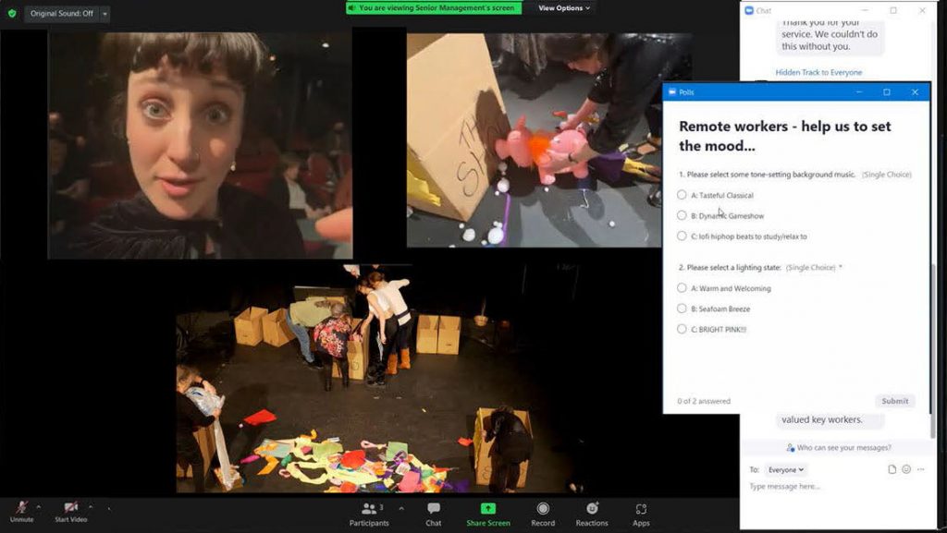The height and width of the screenshot is (533, 947).
Task: Open the Participants panel
Action: pyautogui.click(x=369, y=509)
